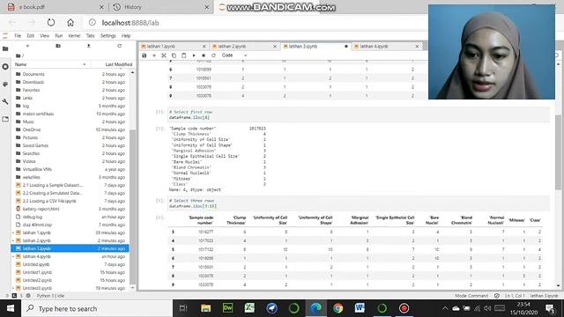Open the Commands palette sidebar tab

coord(5,85)
